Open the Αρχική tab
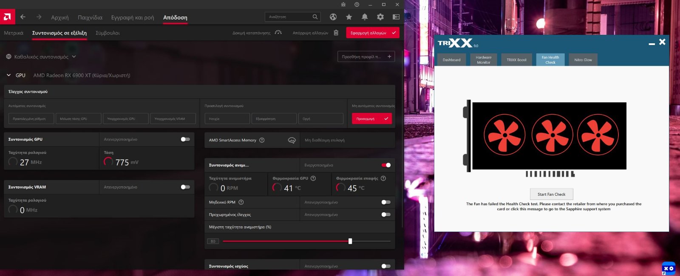 [60, 17]
